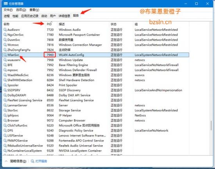Viewport: 215px width, 169px height.
Task: Click the IP Helper description
Action: click(65, 115)
